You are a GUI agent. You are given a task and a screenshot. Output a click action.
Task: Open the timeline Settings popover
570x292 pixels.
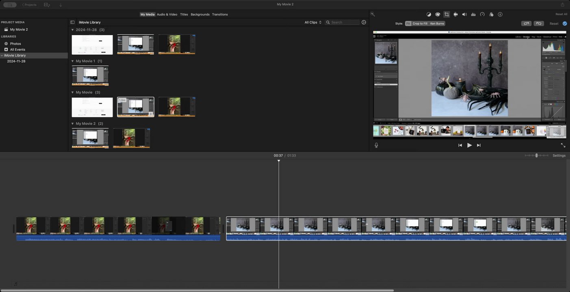click(x=559, y=156)
